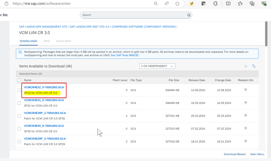This screenshot has width=271, height=161.
Task: Download VCMCR4E30P_2-70001063.SCA file link
Action: pyautogui.click(x=45, y=113)
